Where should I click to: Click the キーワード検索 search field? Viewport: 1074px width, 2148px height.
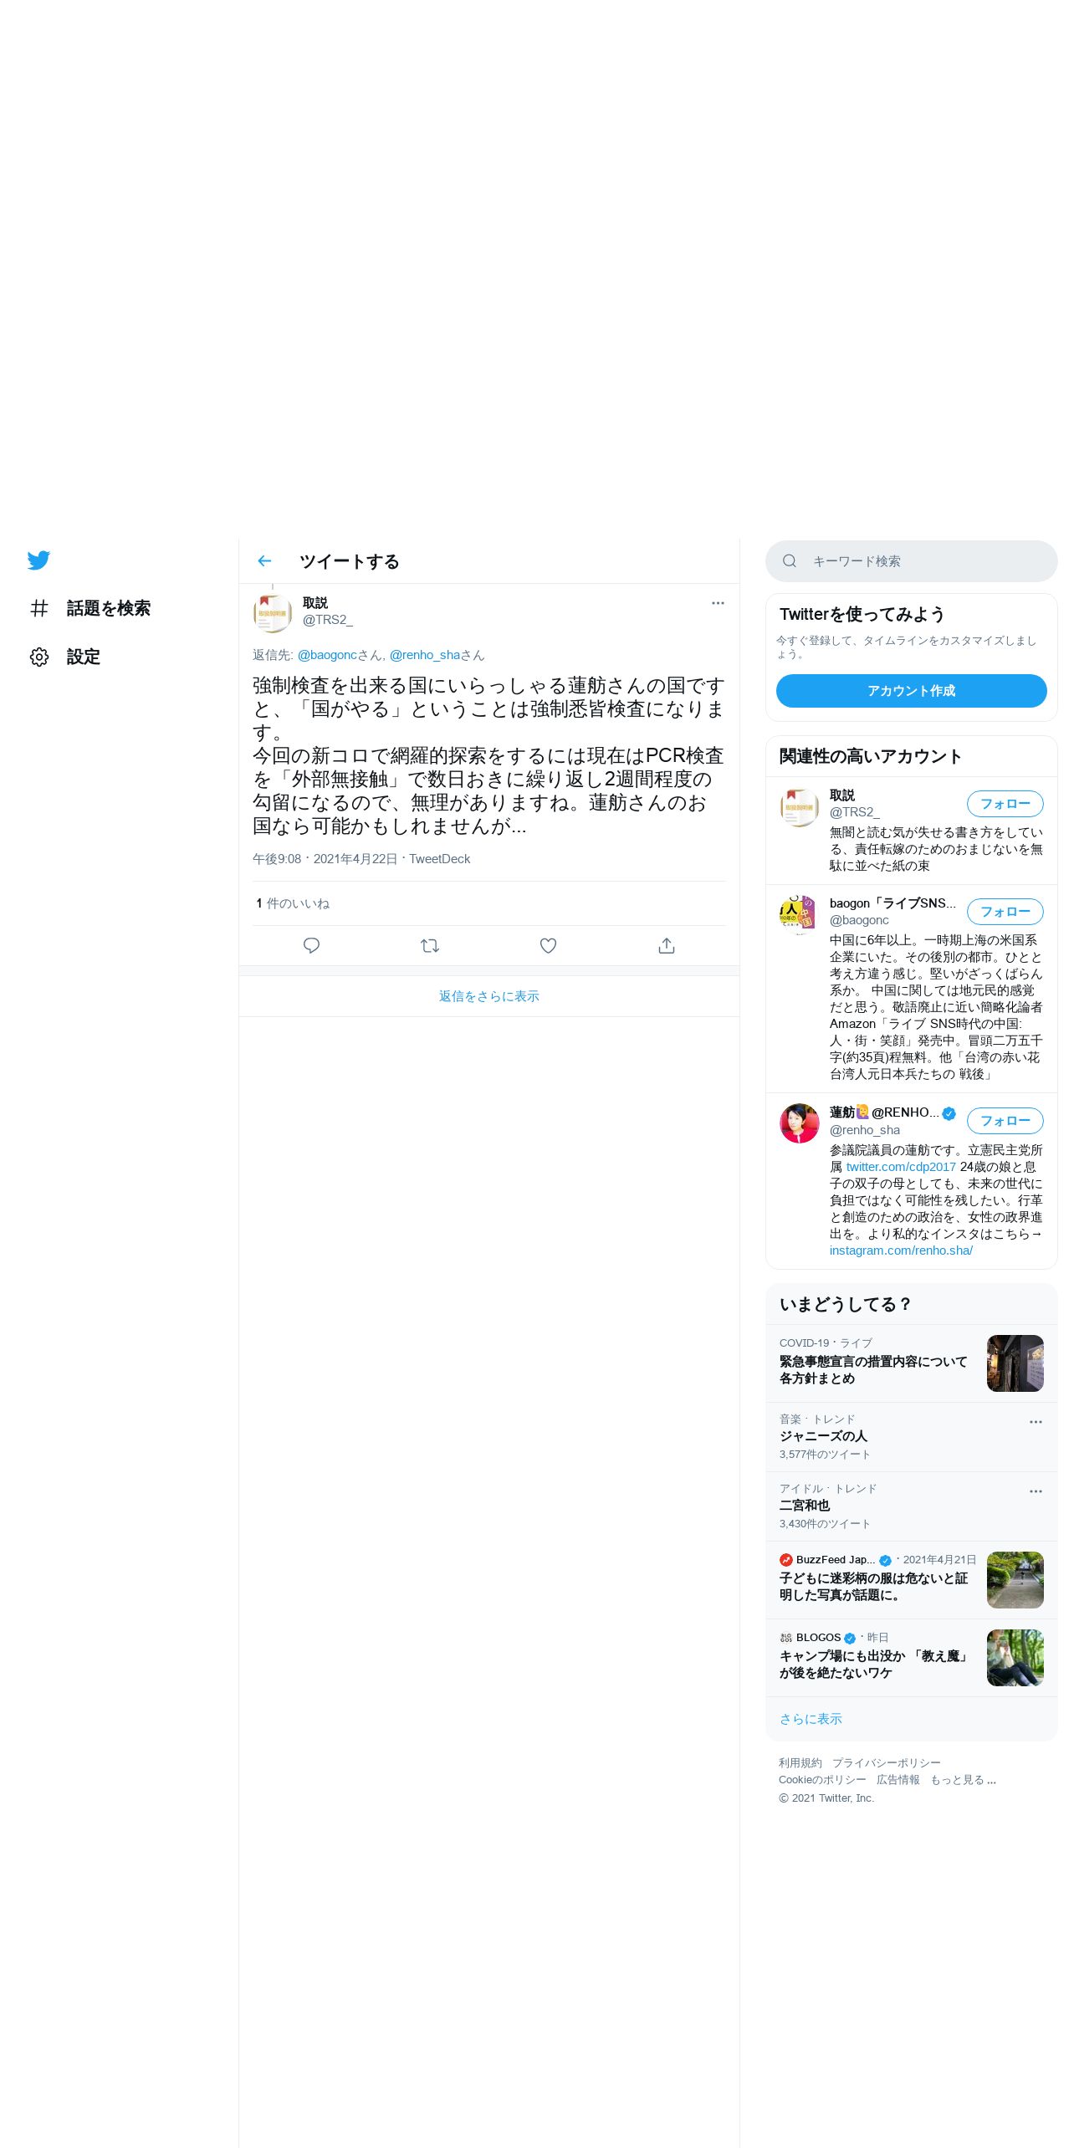tap(912, 561)
